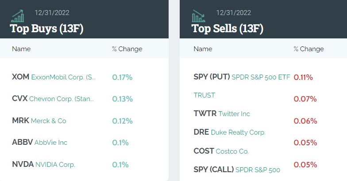The image size is (347, 181).
Task: Click the 0.11% change value for SPY PUT
Action: pos(303,77)
